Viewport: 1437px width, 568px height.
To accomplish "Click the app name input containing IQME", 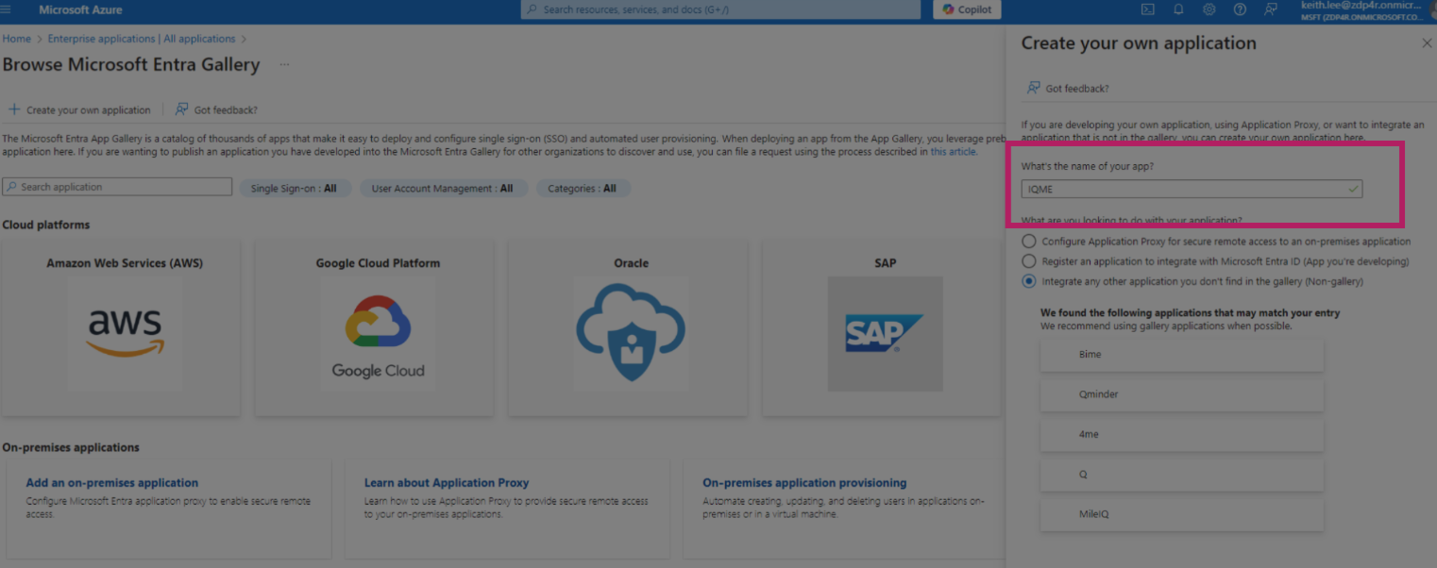I will 1192,189.
